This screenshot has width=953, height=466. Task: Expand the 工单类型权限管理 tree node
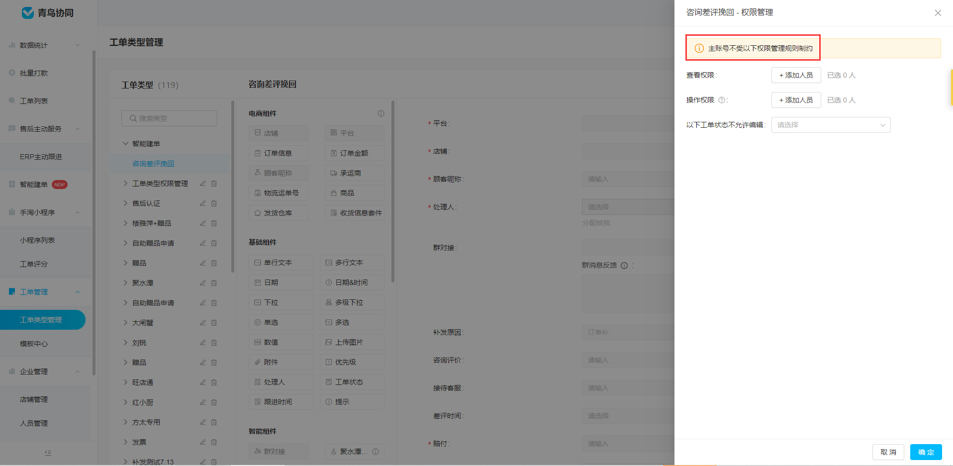(125, 184)
